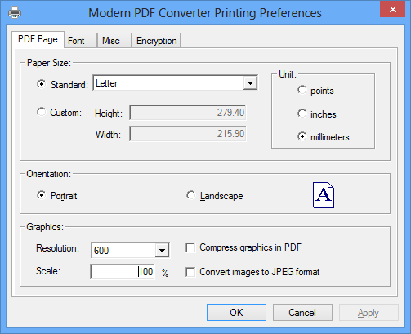Screen dimensions: 411x334
Task: Click the 'Graphics:' group label
Action: pyautogui.click(x=45, y=227)
